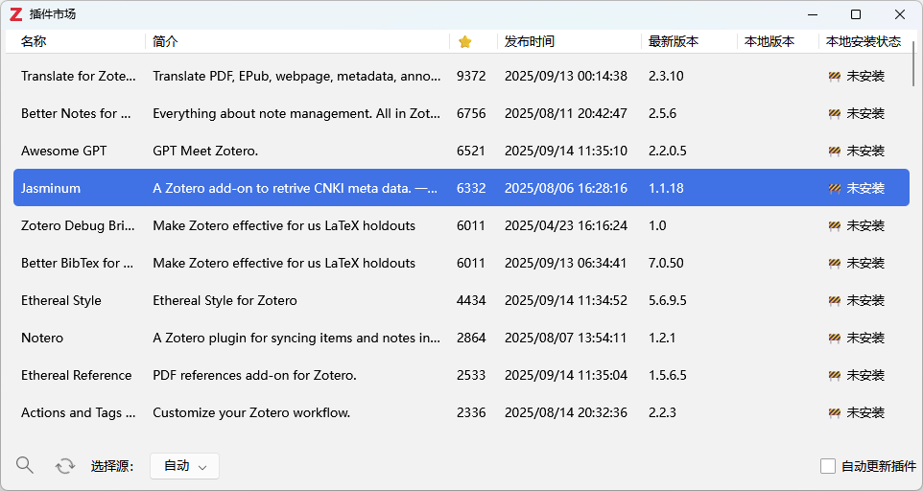This screenshot has height=491, width=923.
Task: Select the Ethereal Reference plugin name
Action: coord(77,375)
